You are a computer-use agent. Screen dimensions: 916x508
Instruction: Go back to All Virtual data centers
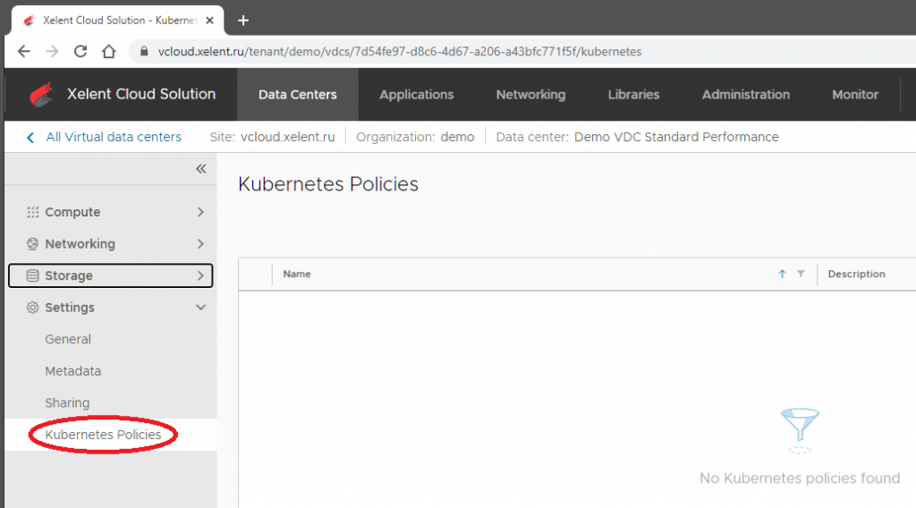pyautogui.click(x=114, y=137)
